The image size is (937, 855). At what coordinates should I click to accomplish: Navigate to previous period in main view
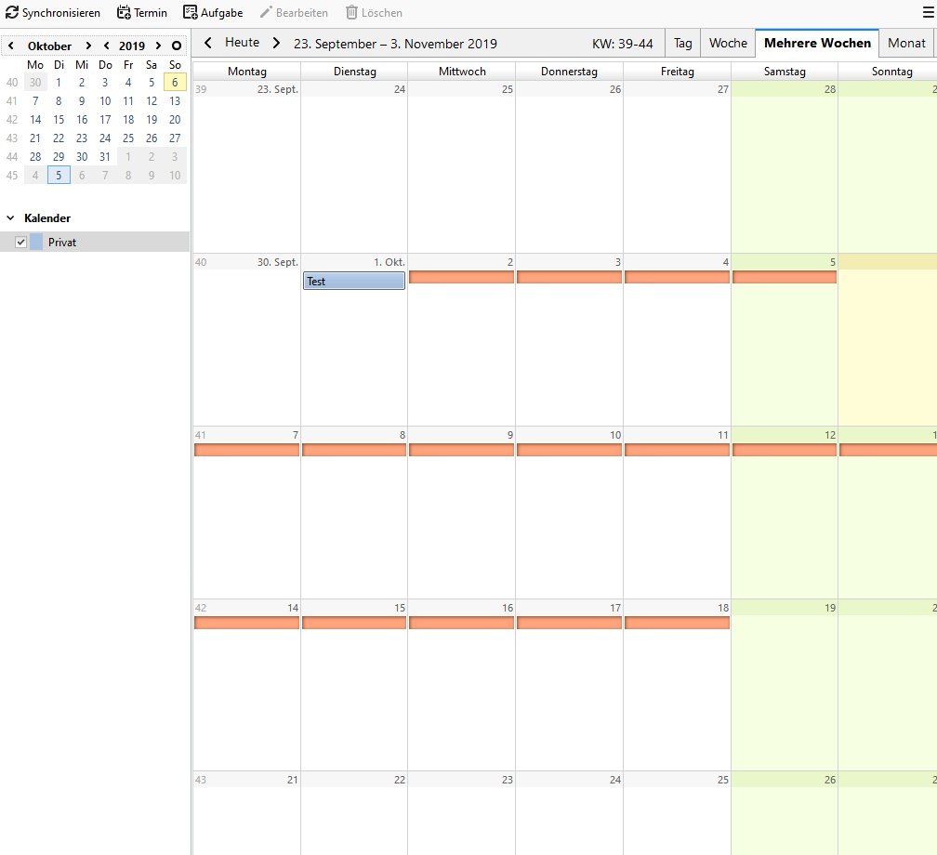[x=208, y=43]
